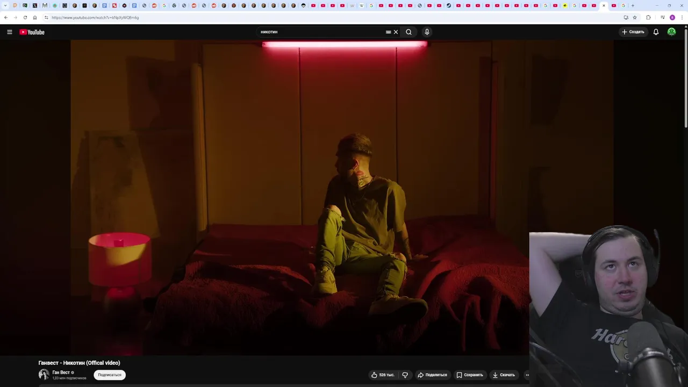
Task: Expand the tab search dropdown arrow
Action: click(5, 5)
